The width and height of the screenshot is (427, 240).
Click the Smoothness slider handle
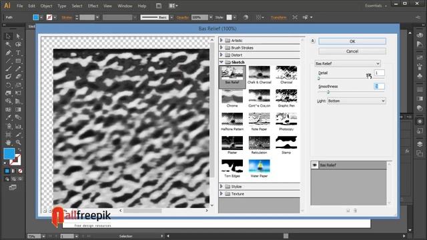[328, 92]
